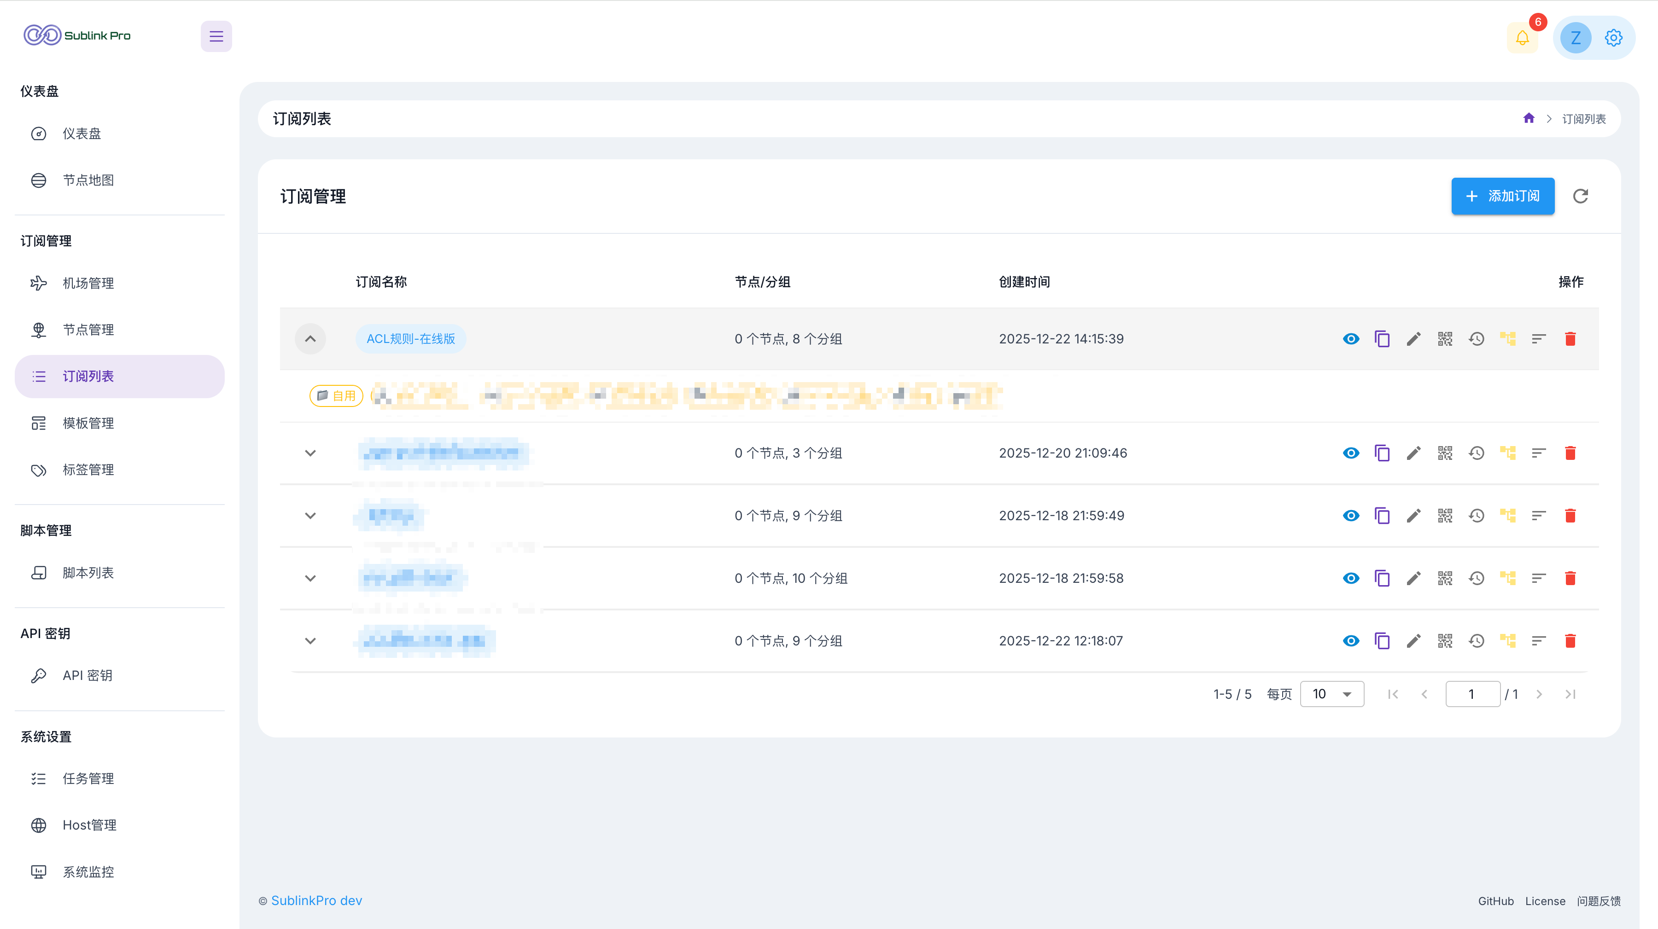Screen dimensions: 1658x929
Task: Click the Z user avatar
Action: click(x=1575, y=38)
